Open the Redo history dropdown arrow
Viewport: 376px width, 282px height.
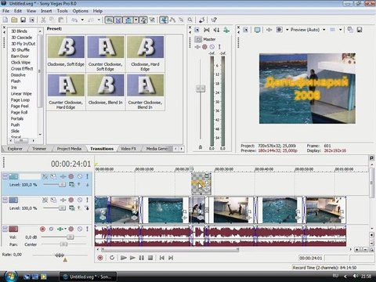(99, 20)
